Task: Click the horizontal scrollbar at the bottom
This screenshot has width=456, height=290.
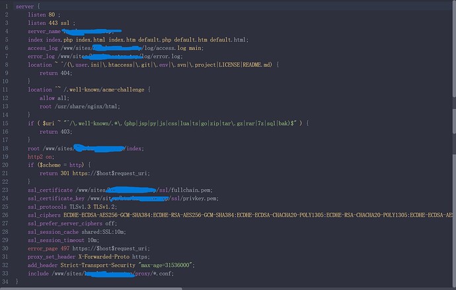Action: (x=91, y=289)
